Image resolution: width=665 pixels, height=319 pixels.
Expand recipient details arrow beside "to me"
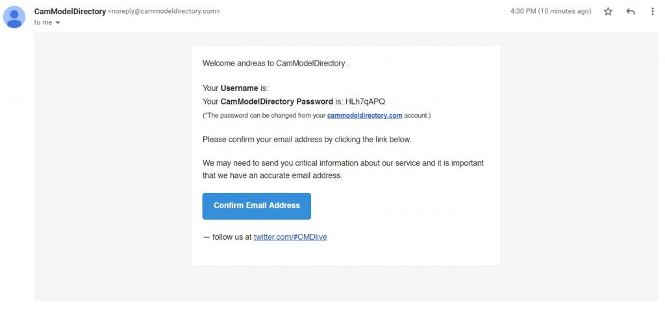58,23
